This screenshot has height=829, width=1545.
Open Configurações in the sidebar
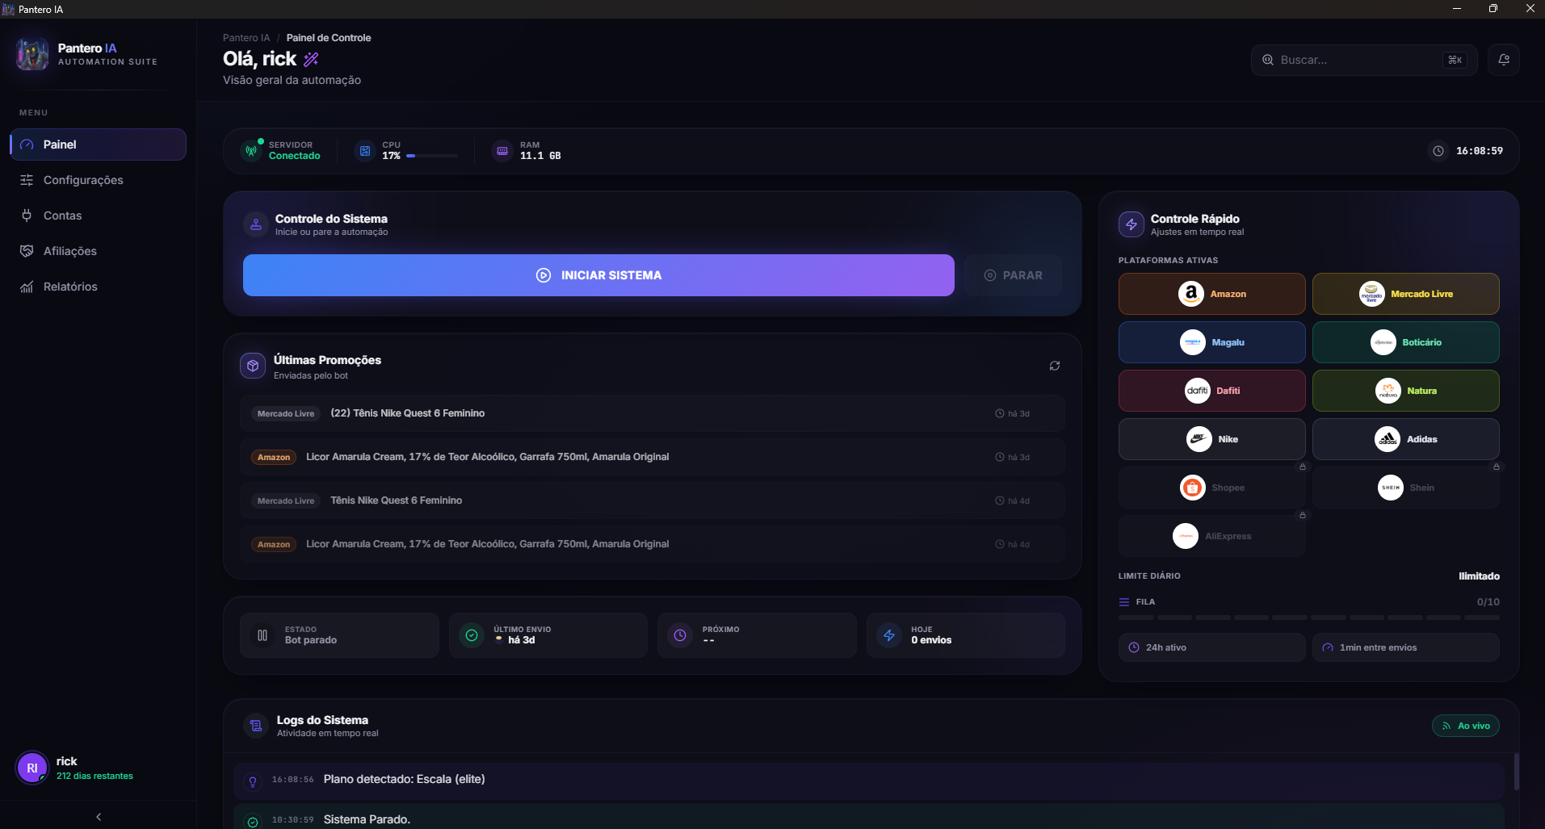[x=98, y=180]
